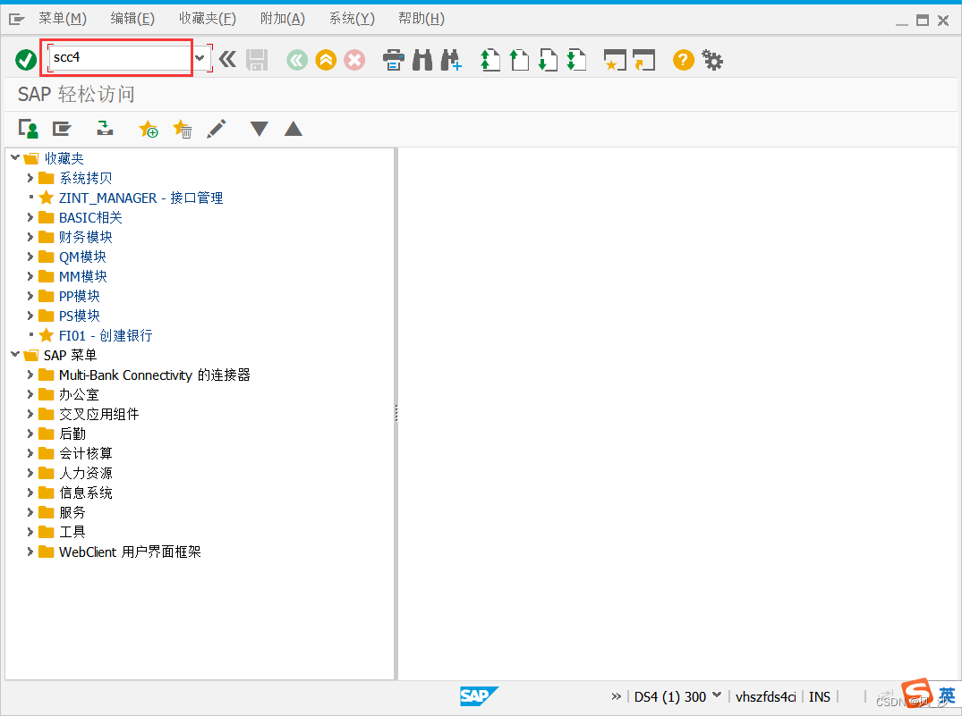Open the 菜单(M) menu
The height and width of the screenshot is (716, 962).
(63, 19)
